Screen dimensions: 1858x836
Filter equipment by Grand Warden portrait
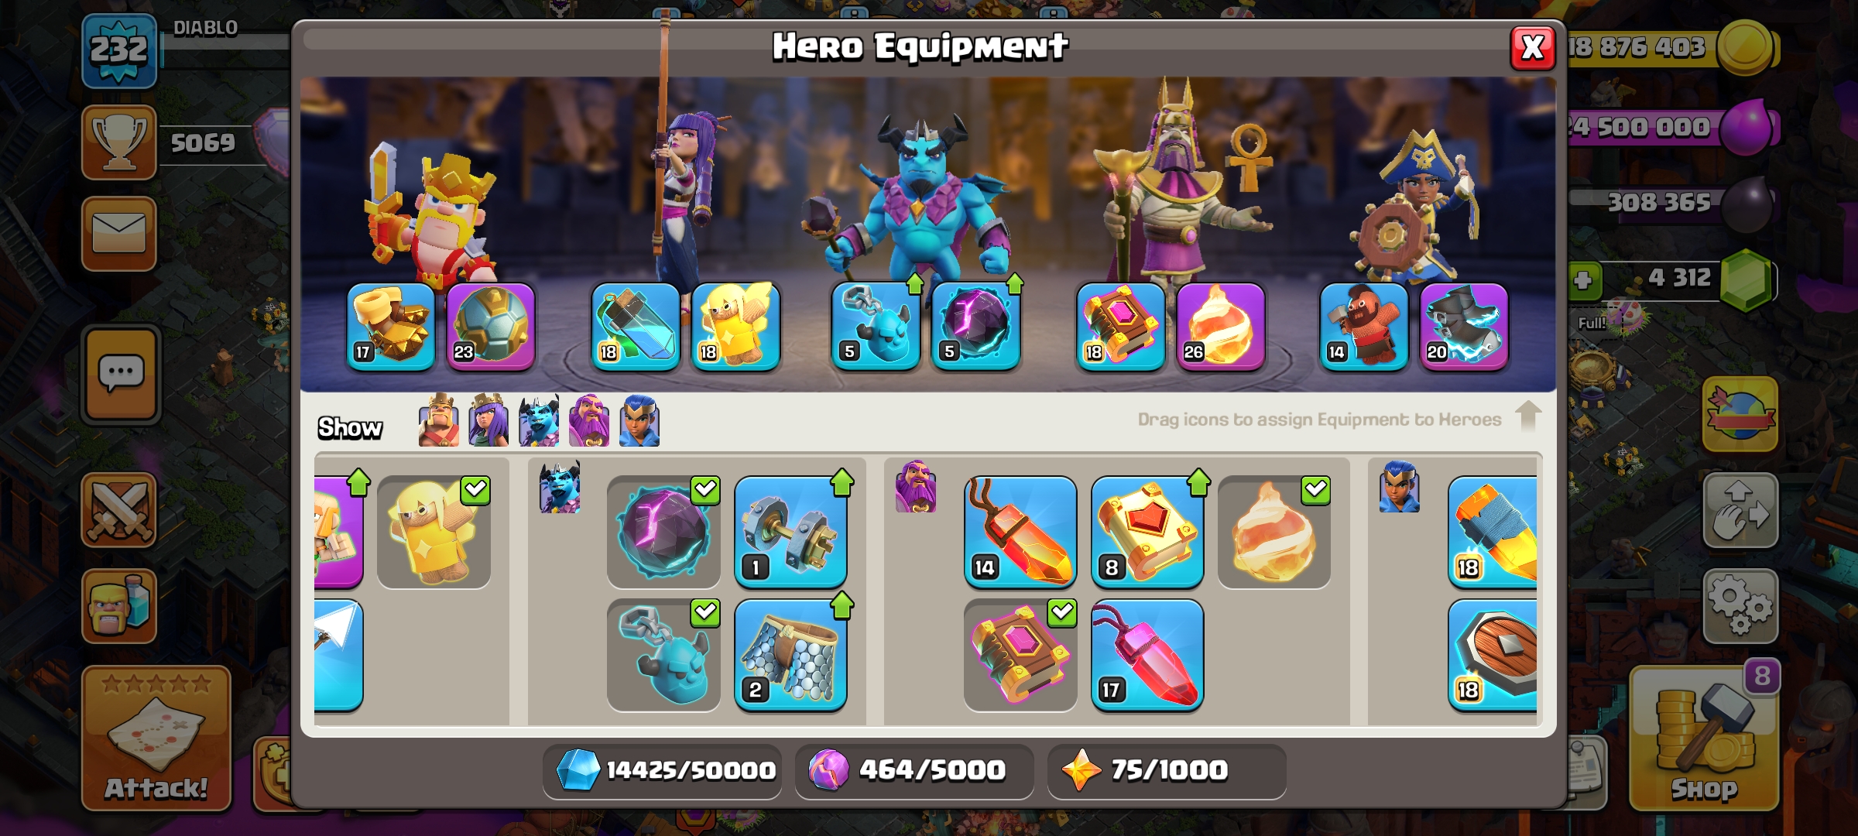tap(589, 421)
